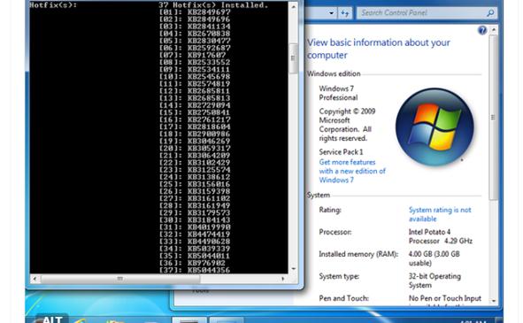The height and width of the screenshot is (323, 523).
Task: Click hotfix entry [04] KB2670838
Action: pyautogui.click(x=195, y=34)
